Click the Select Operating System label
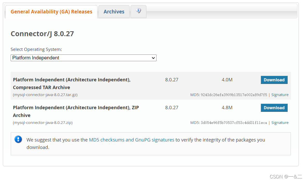 (36, 49)
